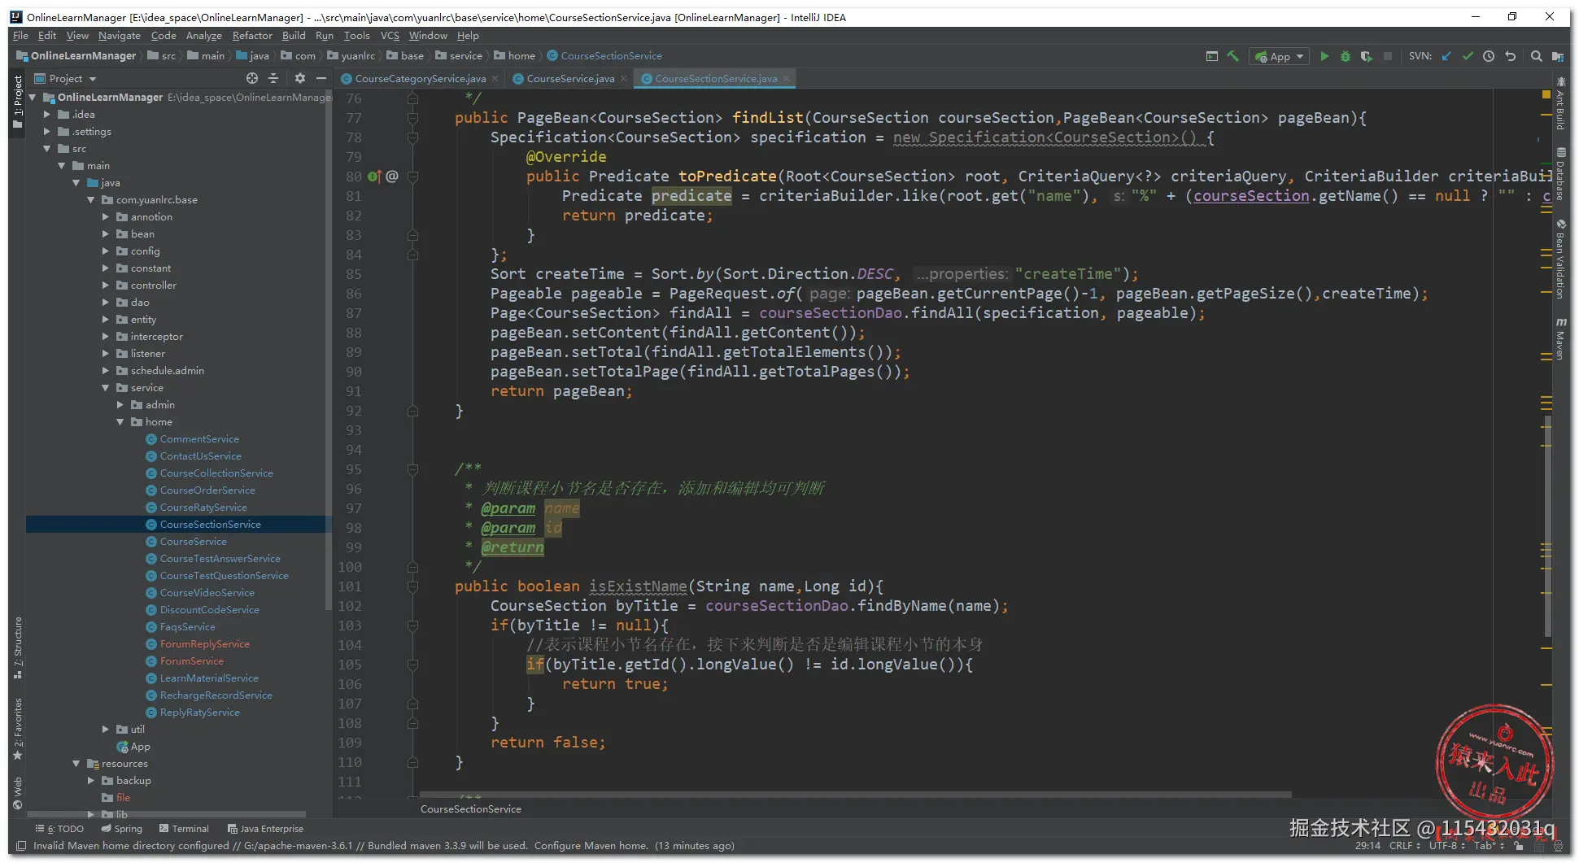Open the VCS menu

[390, 36]
